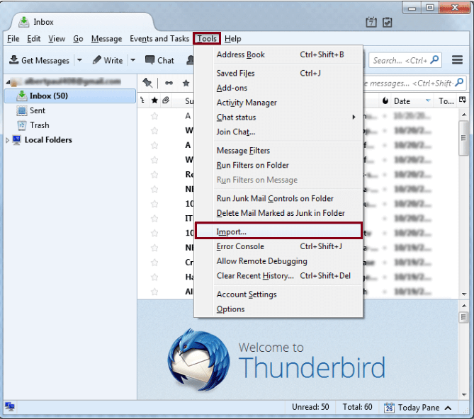Open the Events and Tasks menu

[x=159, y=39]
